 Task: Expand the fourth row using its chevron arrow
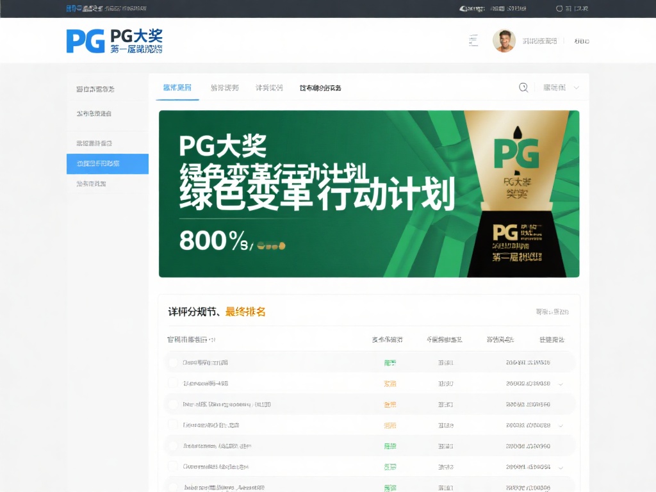pos(562,425)
